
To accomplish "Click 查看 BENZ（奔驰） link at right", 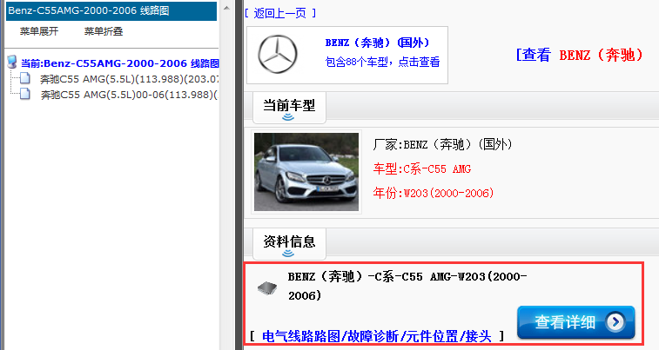I will [x=580, y=55].
